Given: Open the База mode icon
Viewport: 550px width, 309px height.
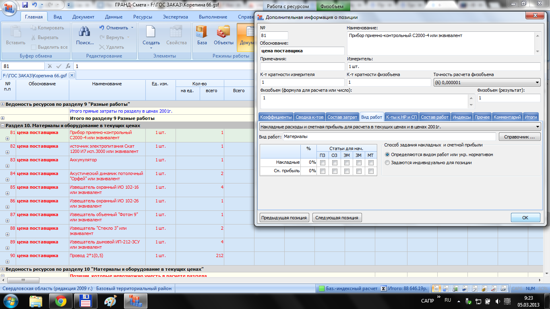Looking at the screenshot, I should tap(202, 32).
